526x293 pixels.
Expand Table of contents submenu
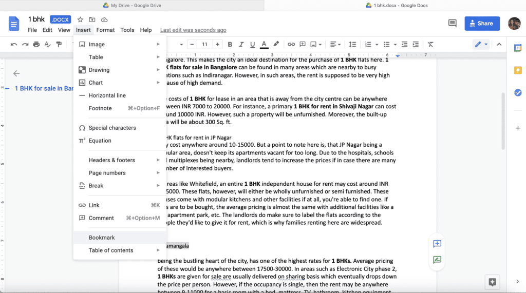click(120, 250)
